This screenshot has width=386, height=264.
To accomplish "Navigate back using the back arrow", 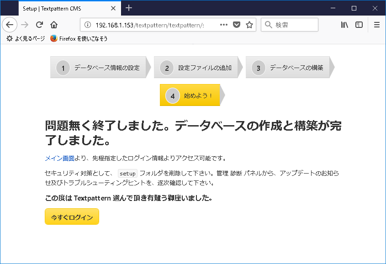I will (x=10, y=25).
